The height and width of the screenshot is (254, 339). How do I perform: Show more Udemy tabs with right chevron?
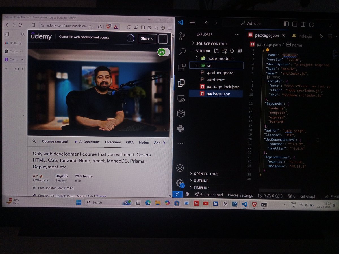165,143
